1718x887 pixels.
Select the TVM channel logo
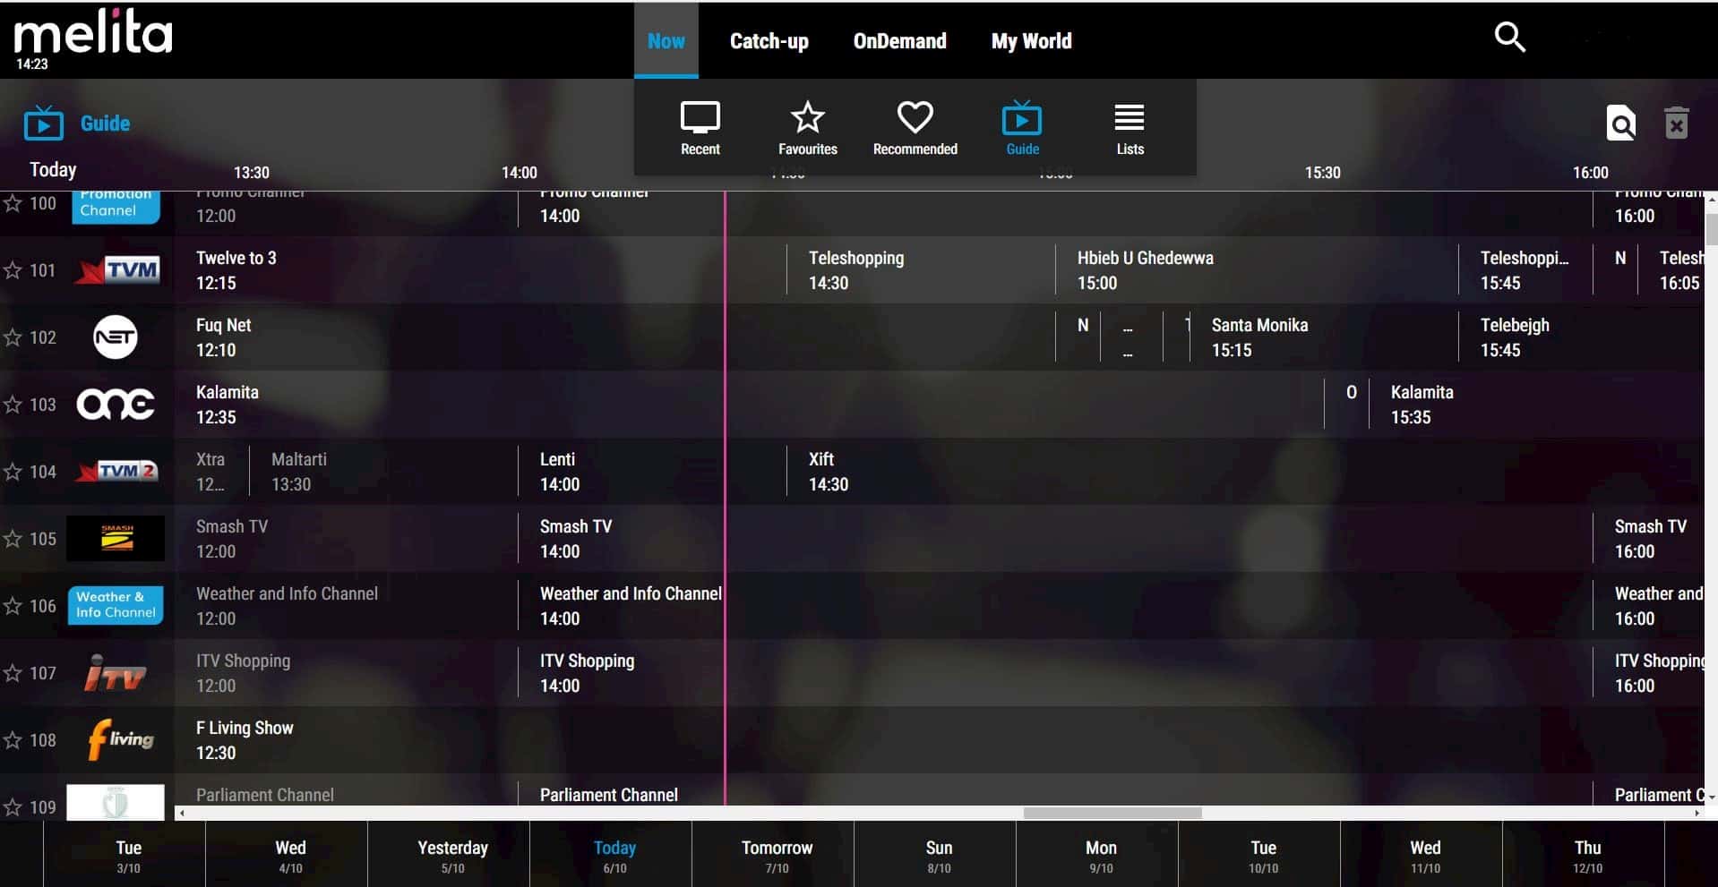coord(117,270)
